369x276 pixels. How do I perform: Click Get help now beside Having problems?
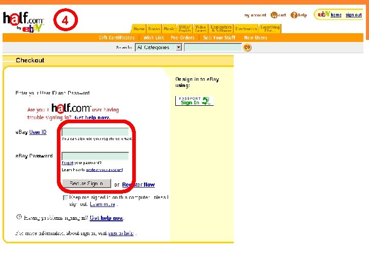(107, 218)
